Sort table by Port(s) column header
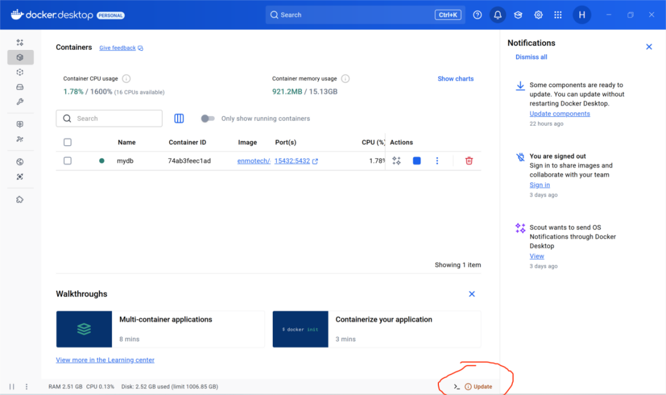Viewport: 666px width, 395px height. click(x=285, y=142)
